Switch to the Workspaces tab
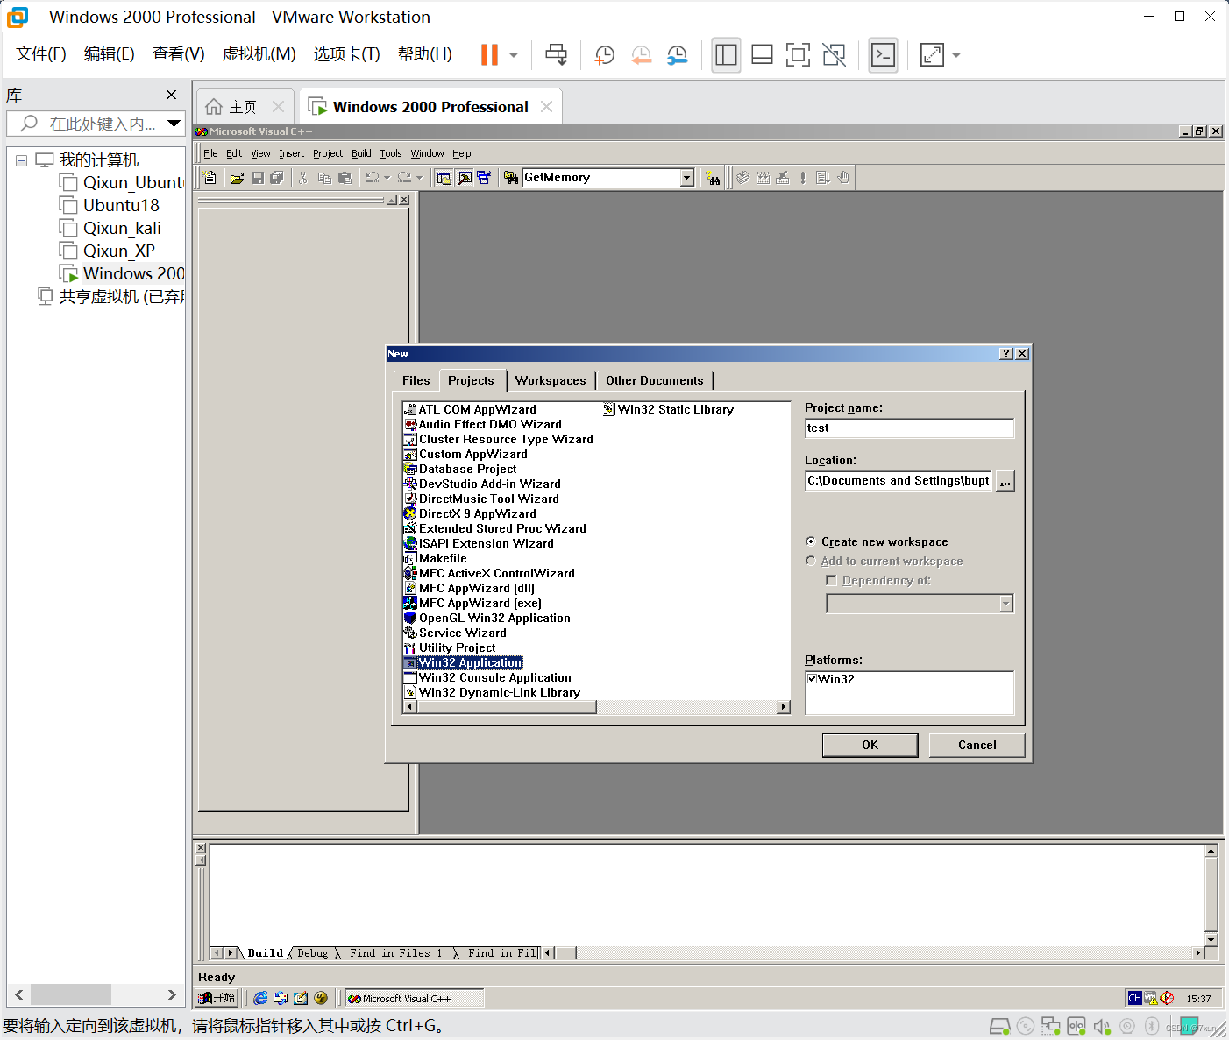Screen dimensions: 1229x1040 pos(551,380)
